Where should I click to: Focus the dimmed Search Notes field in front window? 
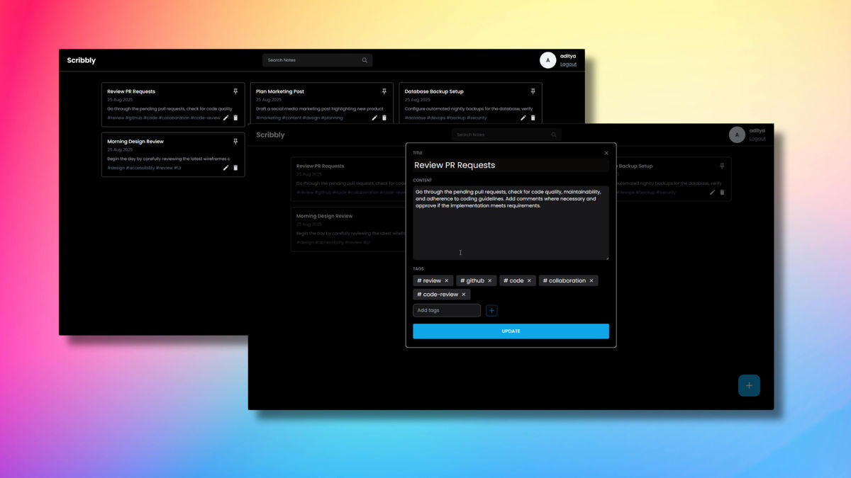coord(506,135)
